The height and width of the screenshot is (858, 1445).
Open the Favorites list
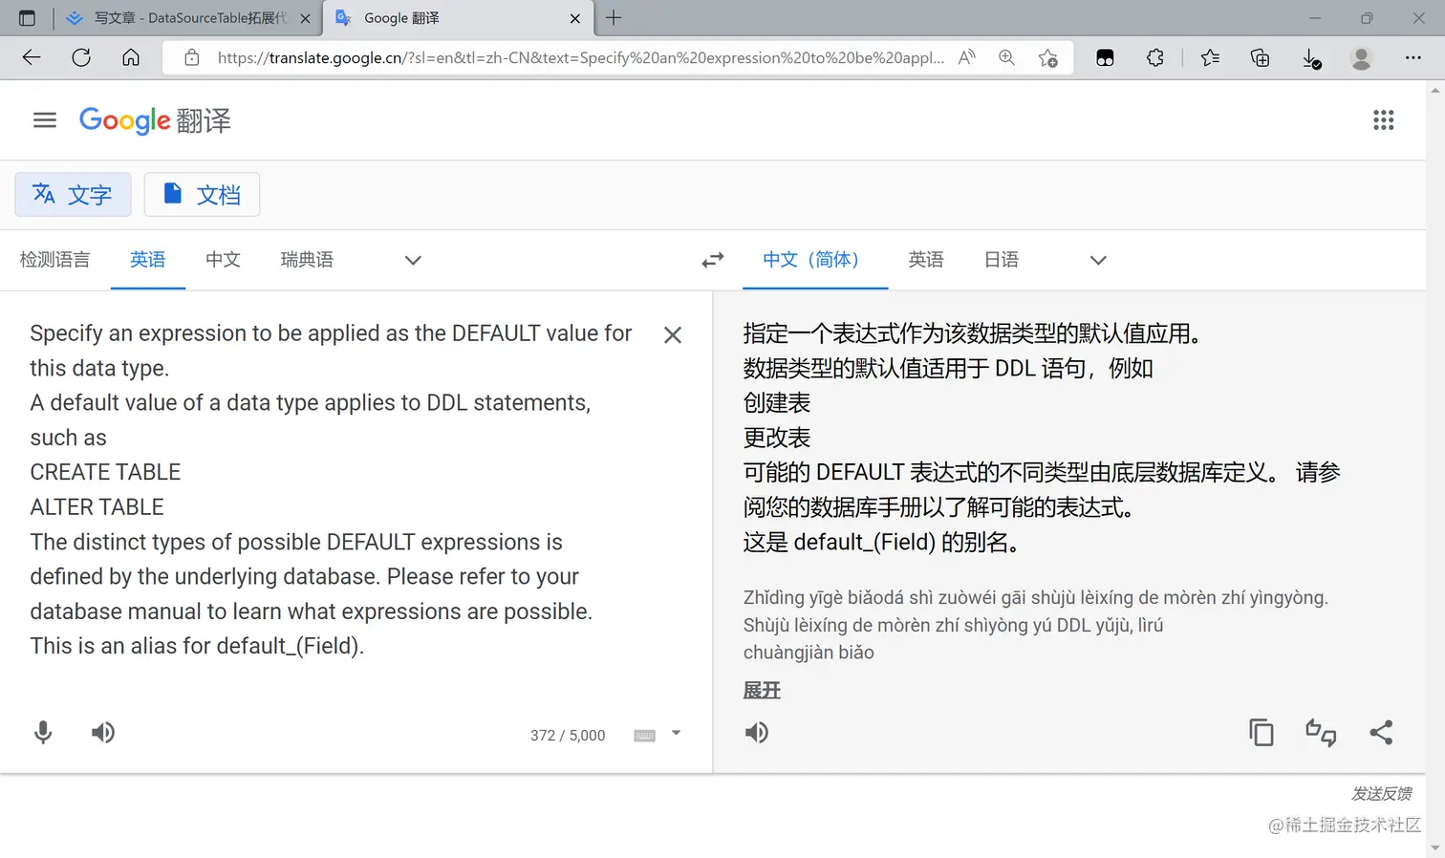click(1210, 57)
